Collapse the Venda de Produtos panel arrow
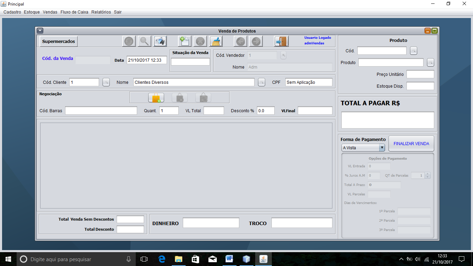473x266 pixels. pos(40,30)
